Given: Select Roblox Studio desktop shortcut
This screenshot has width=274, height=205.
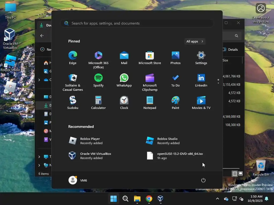Looking at the screenshot, I should (10, 63).
